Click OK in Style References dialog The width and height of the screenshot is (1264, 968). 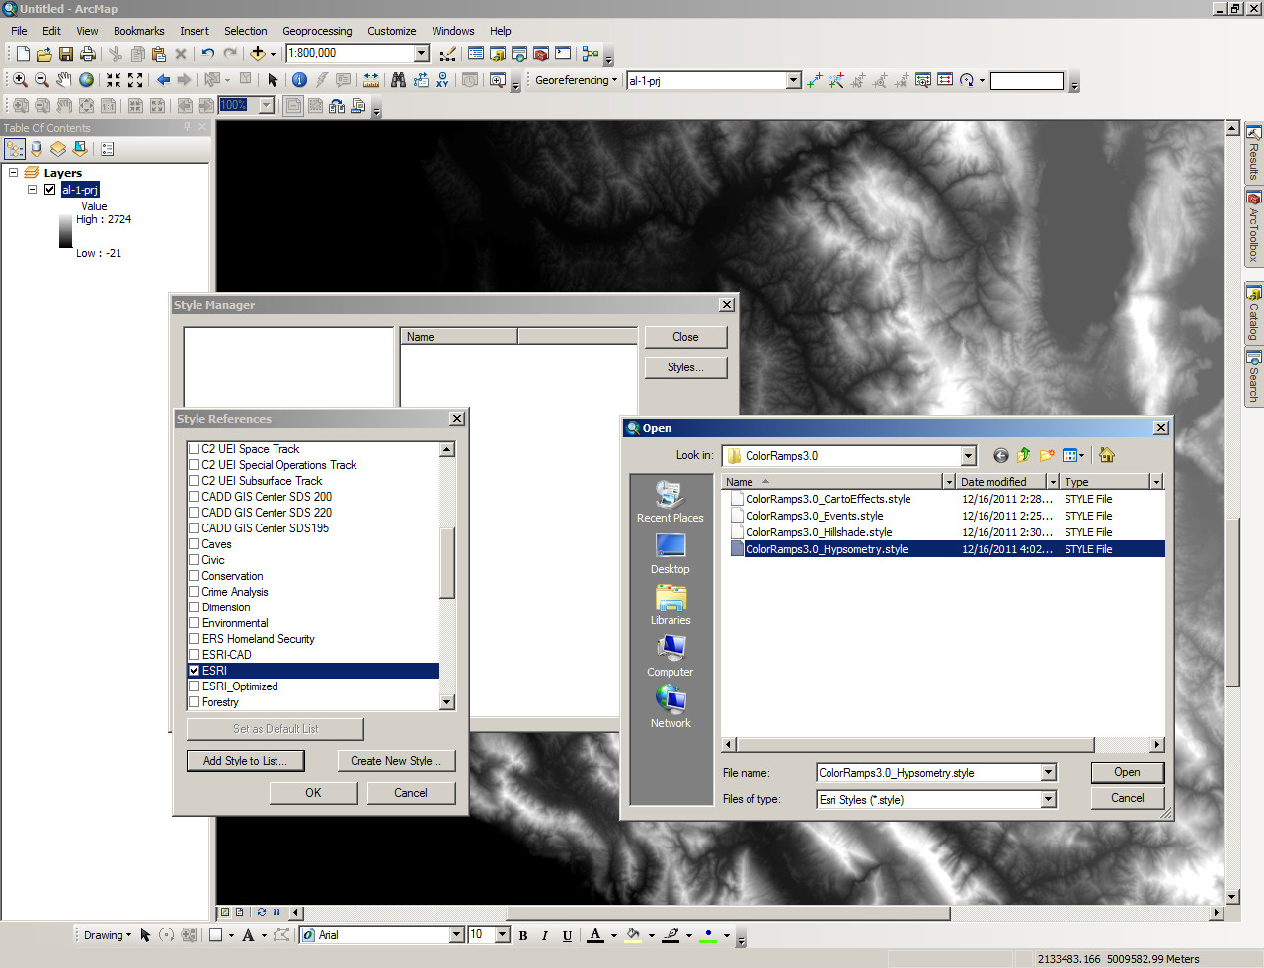pos(313,793)
